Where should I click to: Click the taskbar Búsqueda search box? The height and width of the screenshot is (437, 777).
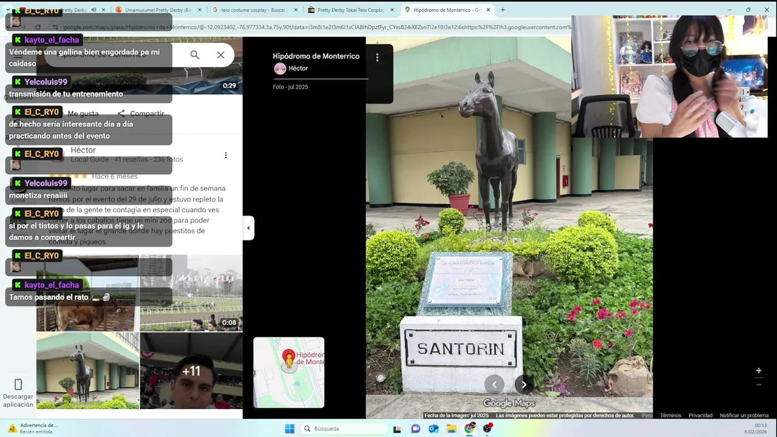tap(344, 429)
